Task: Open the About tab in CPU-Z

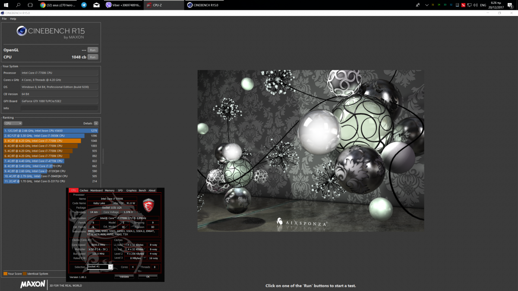Action: tap(152, 190)
